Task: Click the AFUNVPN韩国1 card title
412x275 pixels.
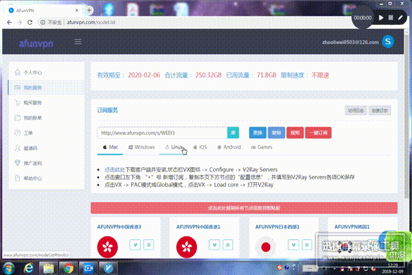Action: coord(352,227)
